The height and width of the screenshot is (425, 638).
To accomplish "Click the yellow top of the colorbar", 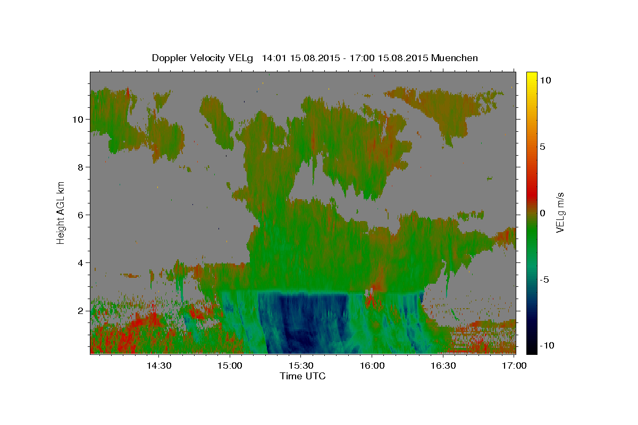I will (532, 77).
